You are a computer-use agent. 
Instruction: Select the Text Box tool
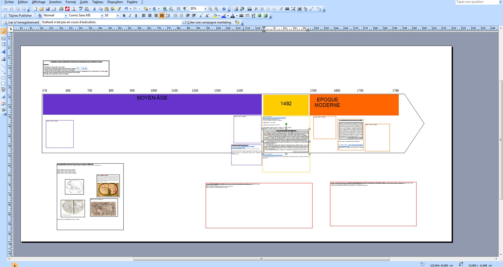(3, 38)
